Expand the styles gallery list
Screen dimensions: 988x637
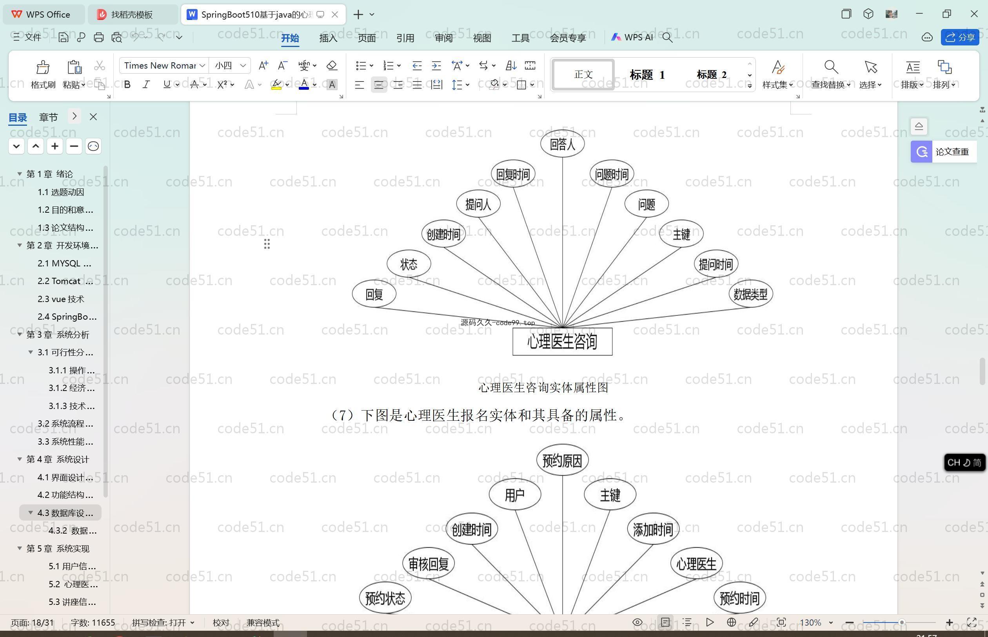750,86
